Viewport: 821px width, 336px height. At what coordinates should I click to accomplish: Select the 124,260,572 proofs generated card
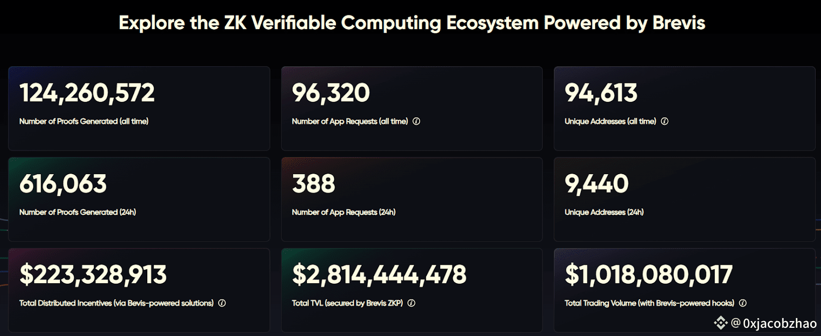139,108
